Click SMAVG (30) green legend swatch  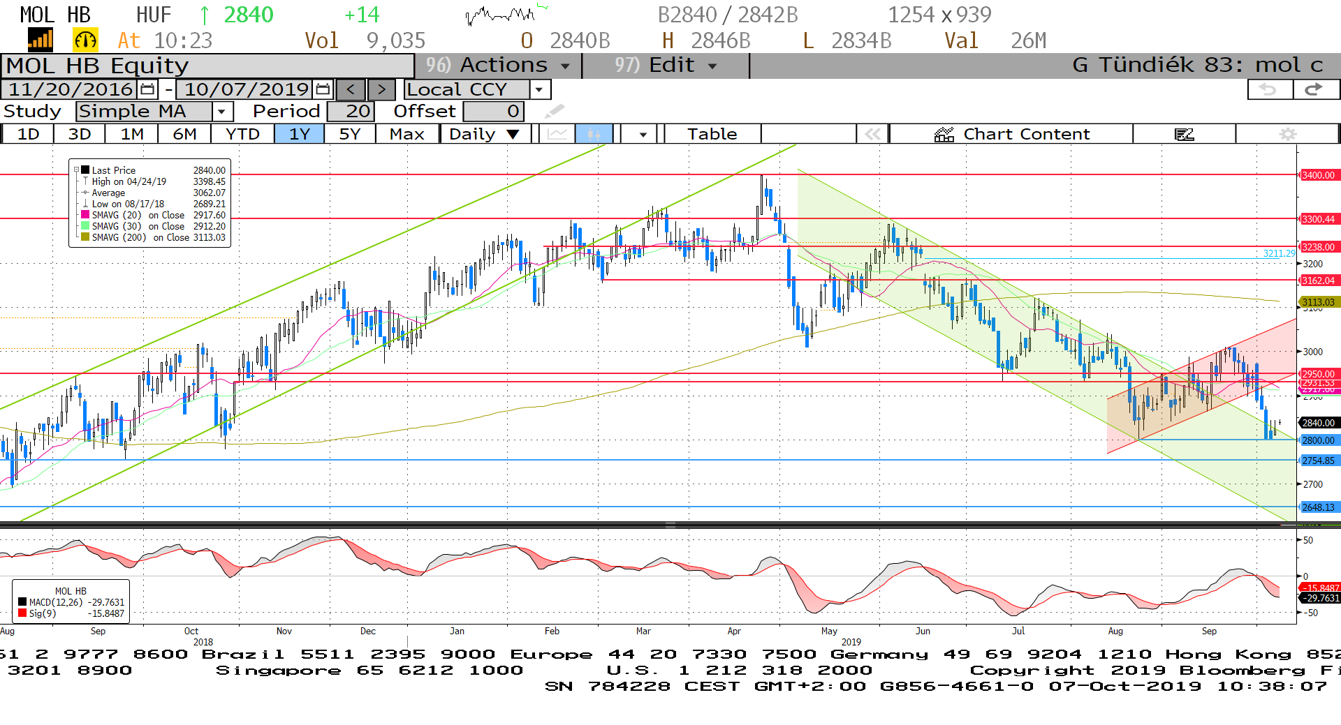[x=85, y=226]
